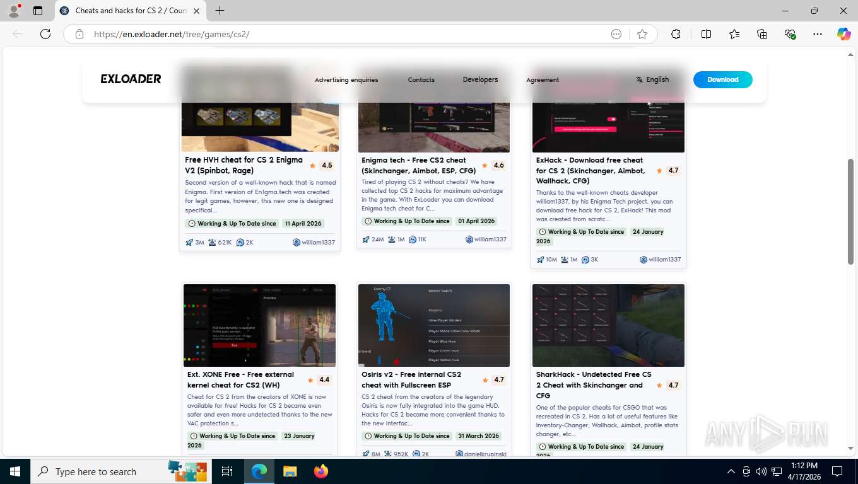Open SharkHack - Undetected Free CS 2 title
The width and height of the screenshot is (858, 484).
tap(594, 385)
